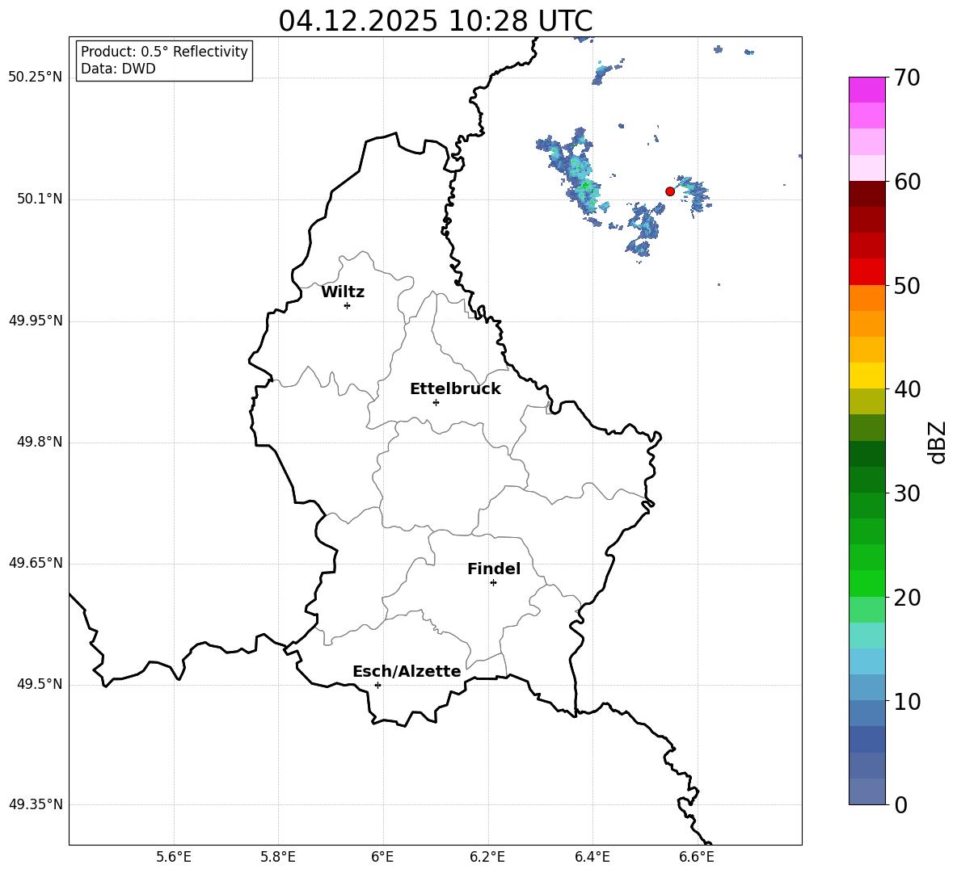Click the Wiltz city label
This screenshot has width=957, height=873.
coord(343,292)
